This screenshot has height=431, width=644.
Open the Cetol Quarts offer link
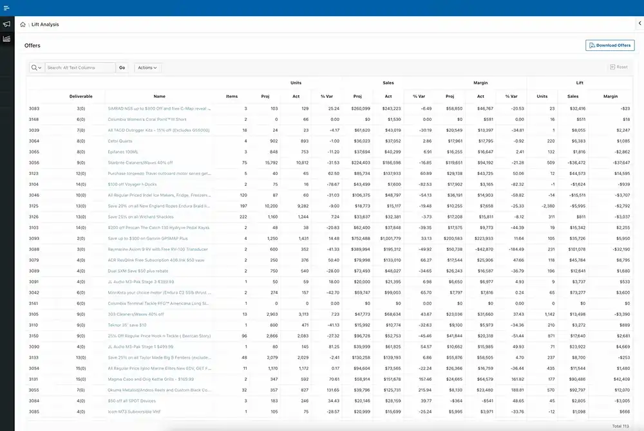[120, 141]
